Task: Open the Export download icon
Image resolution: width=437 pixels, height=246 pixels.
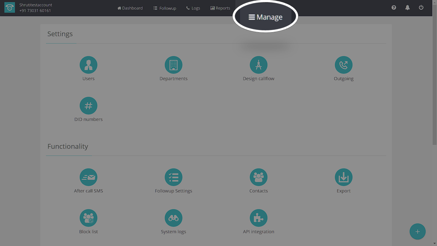Action: point(343,177)
